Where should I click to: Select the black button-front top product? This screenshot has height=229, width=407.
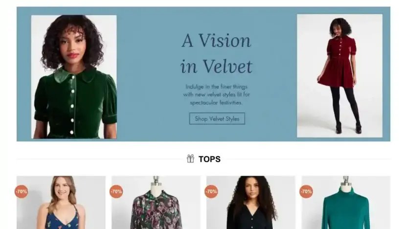[251, 203]
